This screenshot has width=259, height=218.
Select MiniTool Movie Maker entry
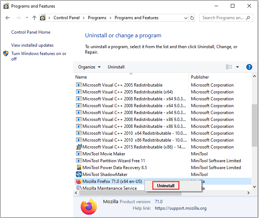click(104, 154)
